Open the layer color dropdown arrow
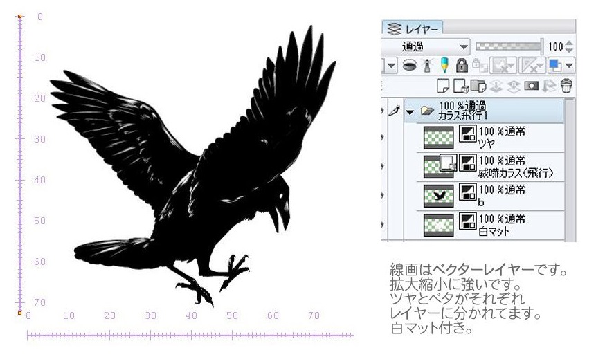 click(569, 66)
